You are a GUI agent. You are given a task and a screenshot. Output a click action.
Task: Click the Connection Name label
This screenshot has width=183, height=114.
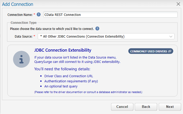tap(20, 15)
